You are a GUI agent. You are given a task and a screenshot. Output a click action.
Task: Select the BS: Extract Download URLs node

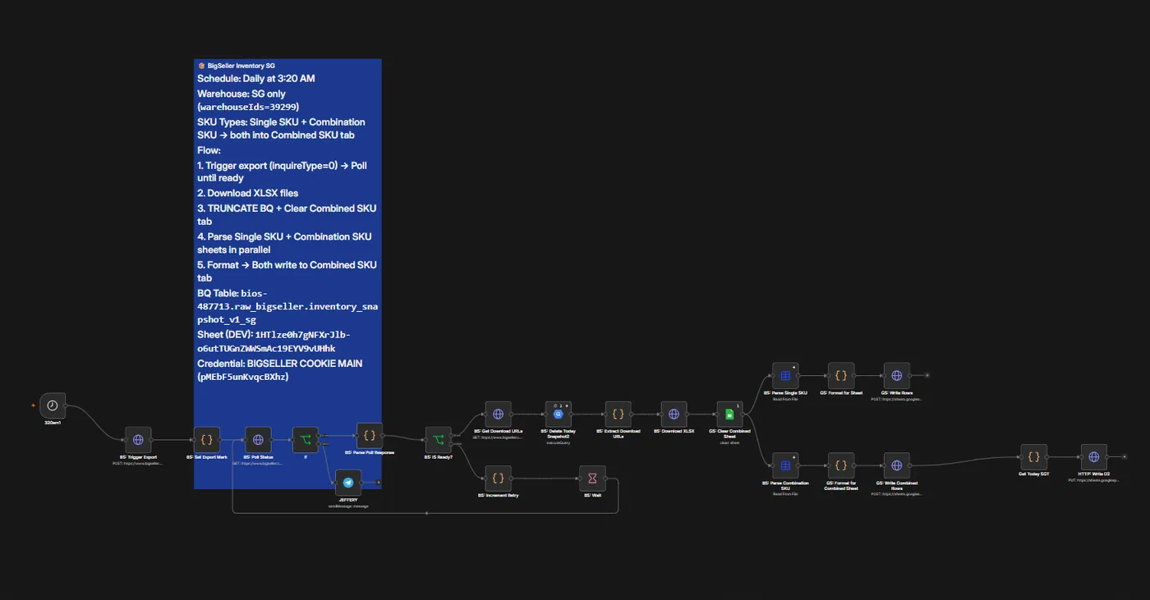click(618, 415)
